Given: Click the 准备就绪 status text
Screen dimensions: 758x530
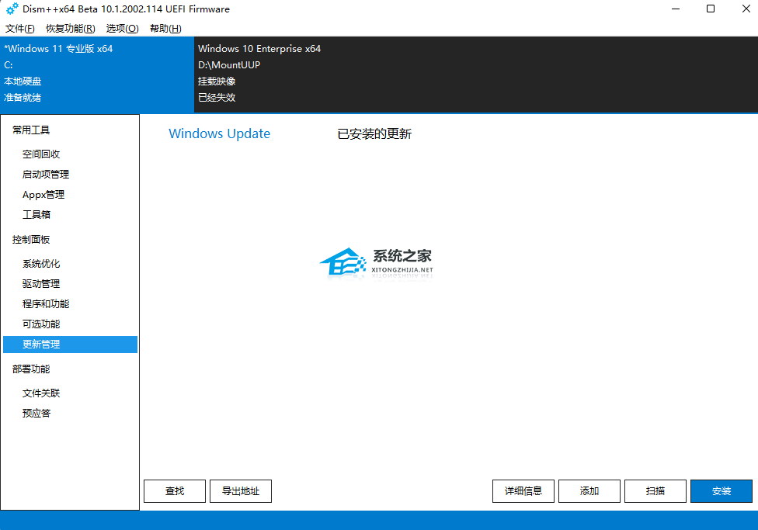Looking at the screenshot, I should [23, 98].
